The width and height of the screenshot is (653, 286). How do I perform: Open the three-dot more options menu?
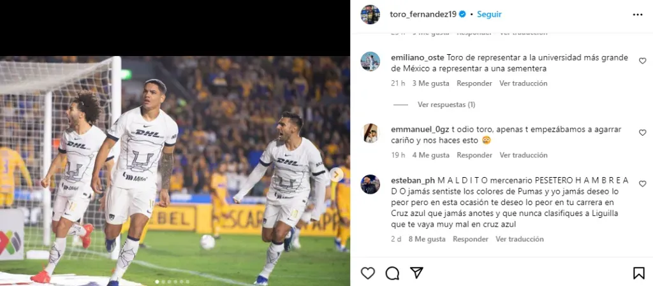point(638,14)
